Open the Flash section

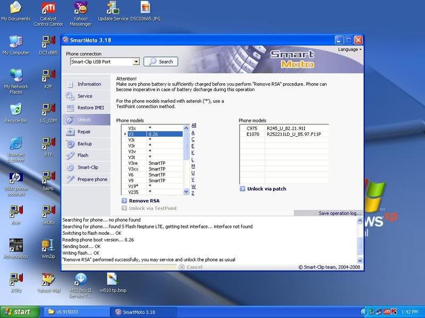86,155
